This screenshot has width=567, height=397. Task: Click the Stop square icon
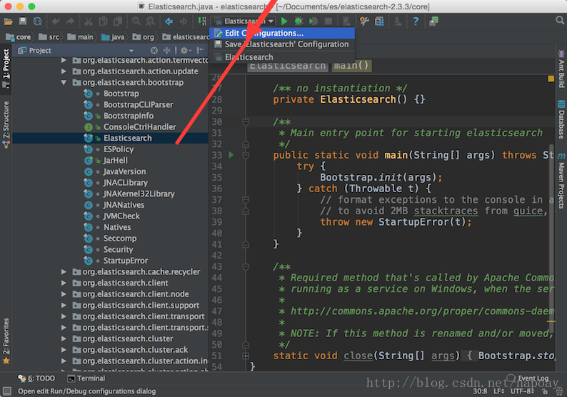[x=328, y=21]
